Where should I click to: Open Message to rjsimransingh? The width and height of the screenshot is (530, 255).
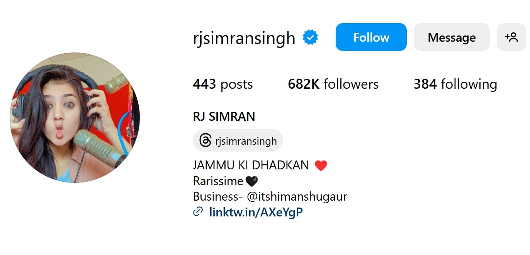tap(452, 37)
